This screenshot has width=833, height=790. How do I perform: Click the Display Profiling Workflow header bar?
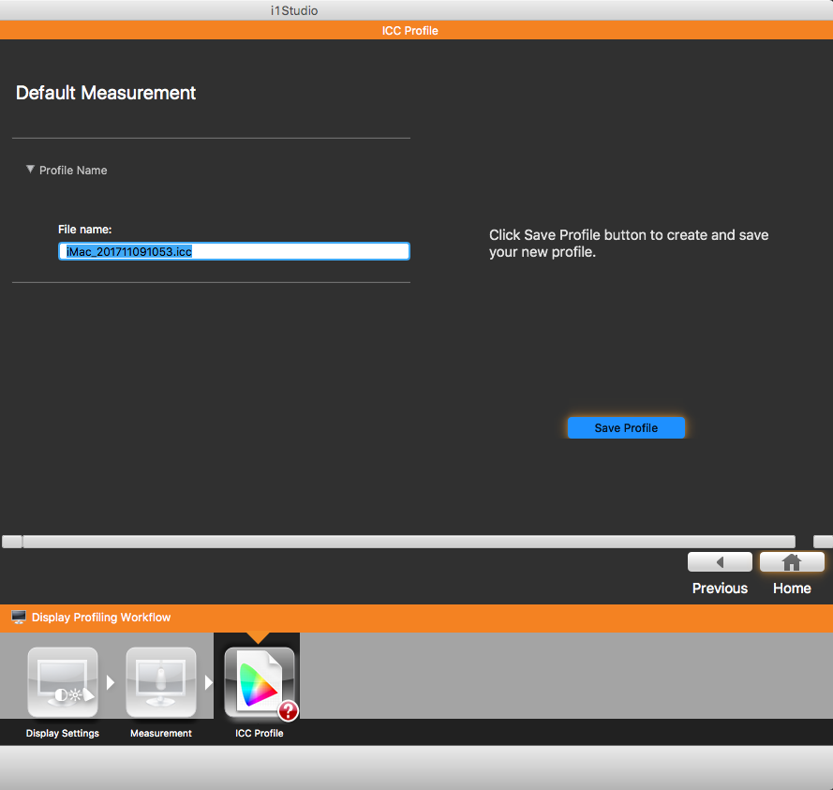[416, 618]
